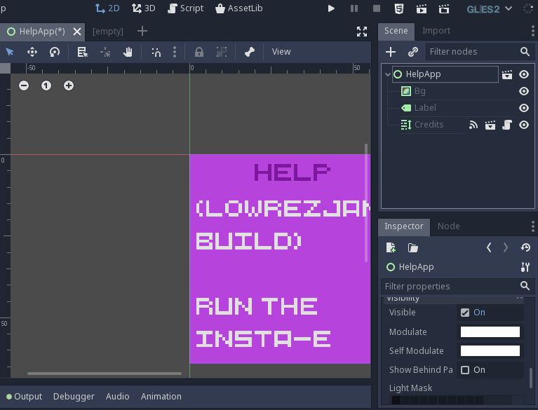Open the GLES2 renderer dropdown
Image resolution: width=538 pixels, height=410 pixels.
(490, 9)
